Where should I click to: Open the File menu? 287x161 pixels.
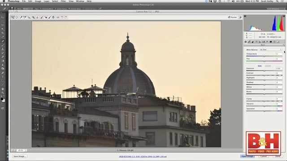click(x=24, y=1)
